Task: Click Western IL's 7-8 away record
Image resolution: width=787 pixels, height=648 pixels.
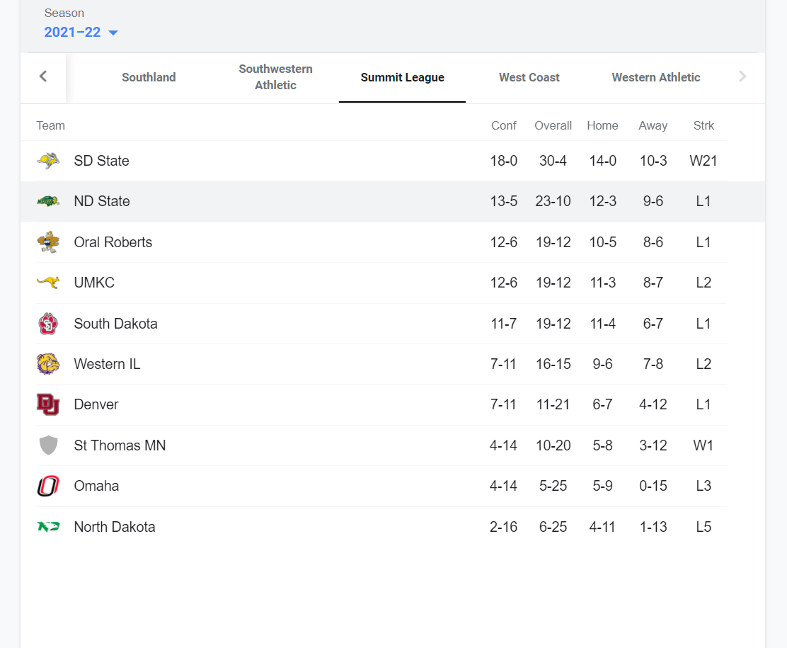Action: [653, 364]
